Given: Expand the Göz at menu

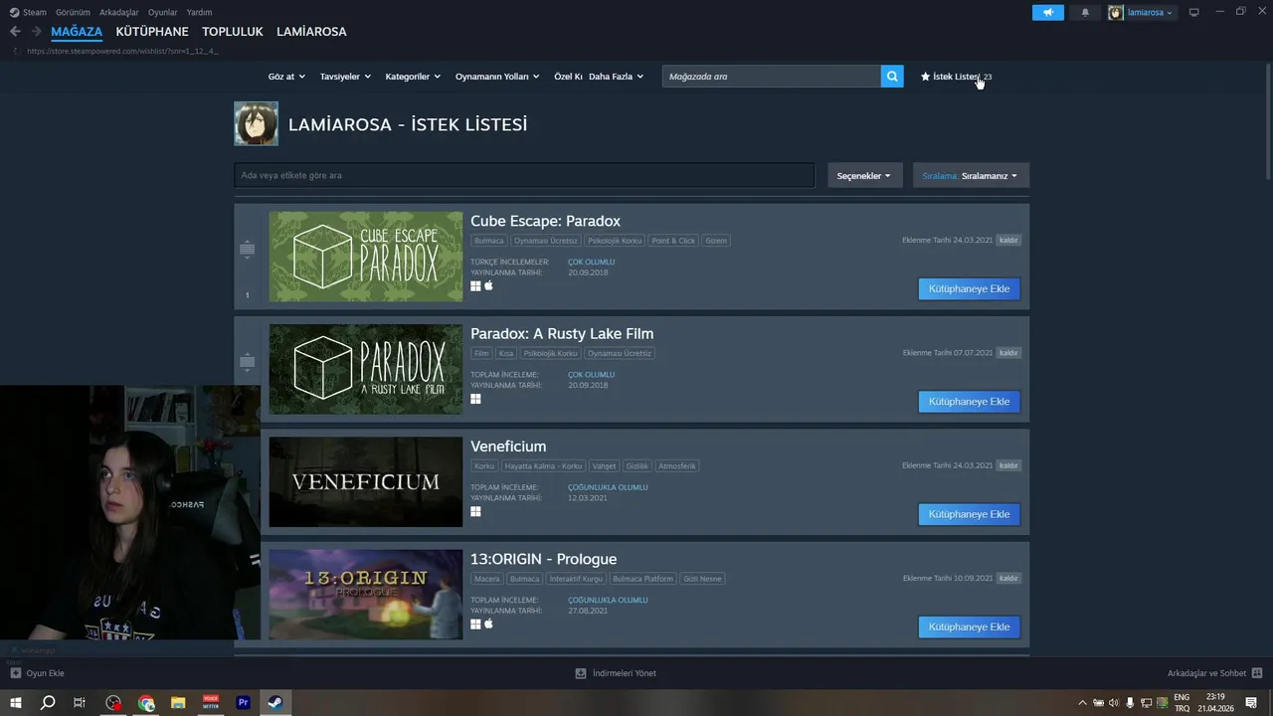Looking at the screenshot, I should [x=285, y=77].
